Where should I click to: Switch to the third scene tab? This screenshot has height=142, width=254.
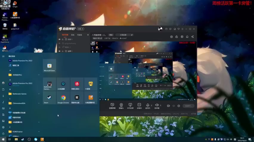pos(80,35)
